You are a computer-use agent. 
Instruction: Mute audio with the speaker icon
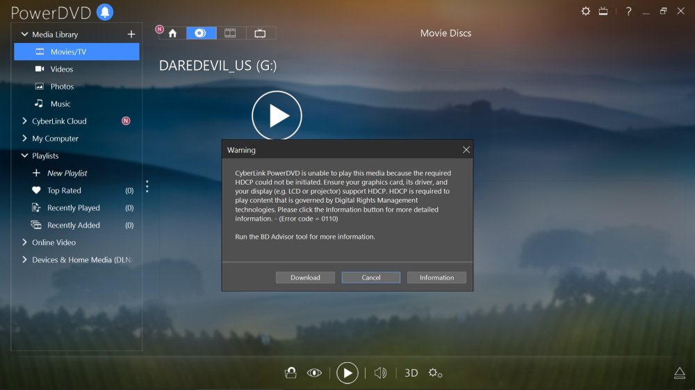tap(380, 373)
